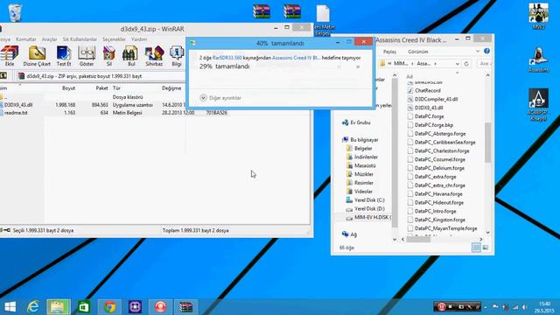Open the Windows Start button
Screen dimensions: 560x315
click(x=10, y=307)
